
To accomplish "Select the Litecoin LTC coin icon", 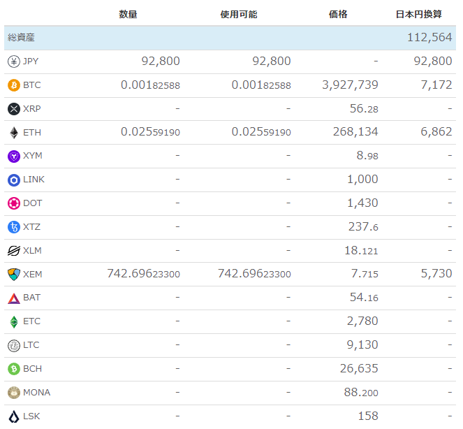I will [13, 346].
